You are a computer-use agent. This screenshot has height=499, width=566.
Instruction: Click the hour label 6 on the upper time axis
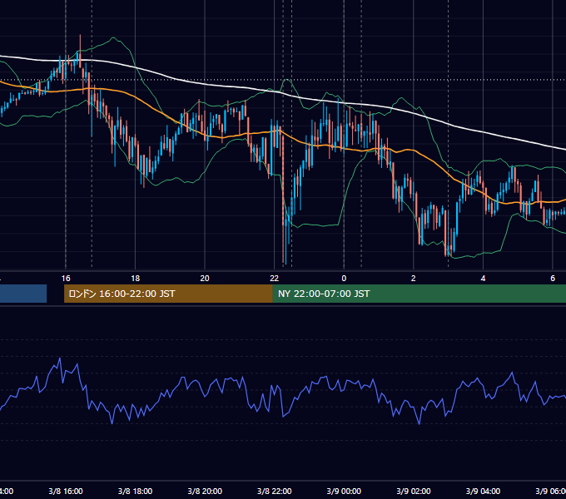coord(553,279)
